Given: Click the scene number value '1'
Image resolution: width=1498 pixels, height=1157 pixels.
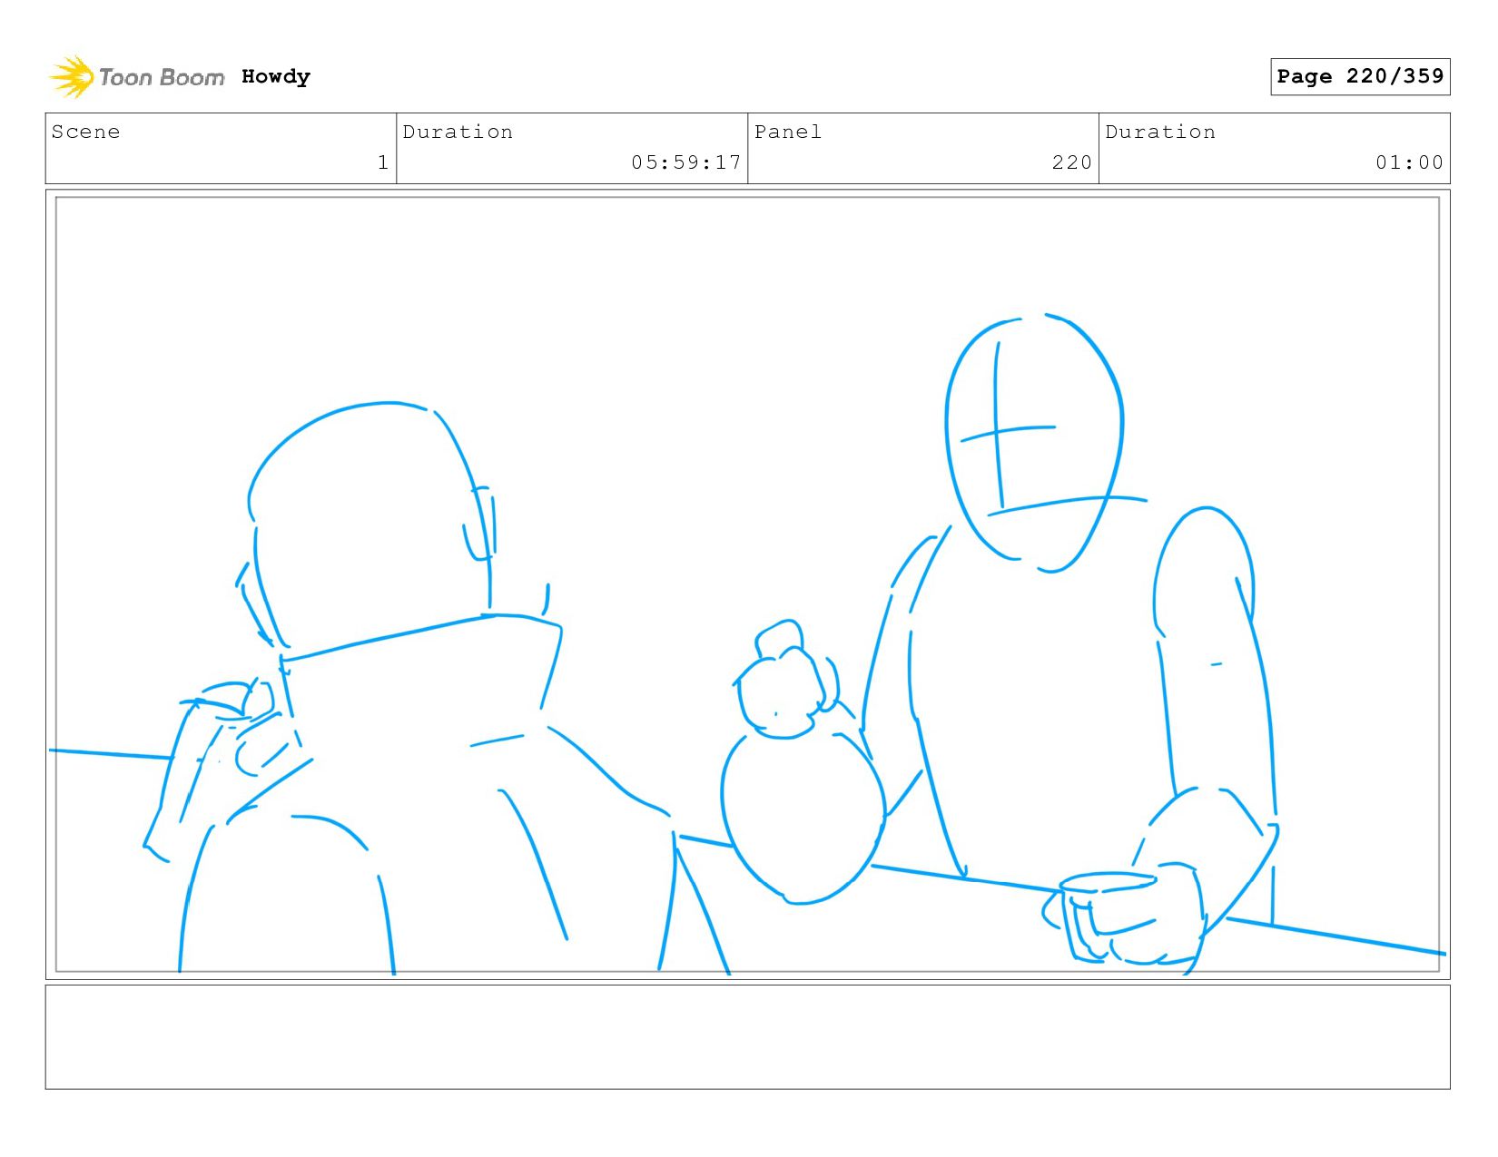Looking at the screenshot, I should [x=383, y=162].
